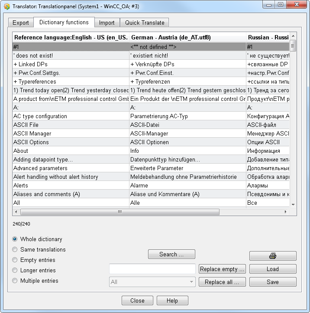Click the replacement text input field
Image resolution: width=310 pixels, height=313 pixels.
pos(152,269)
